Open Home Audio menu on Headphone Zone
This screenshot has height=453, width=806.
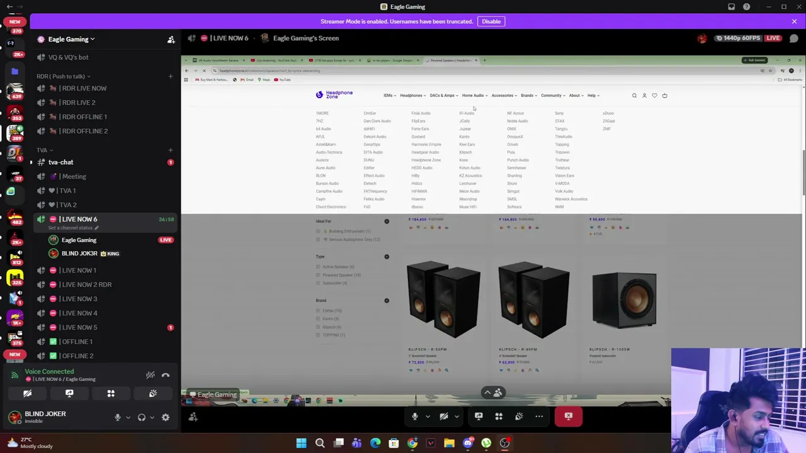[474, 96]
